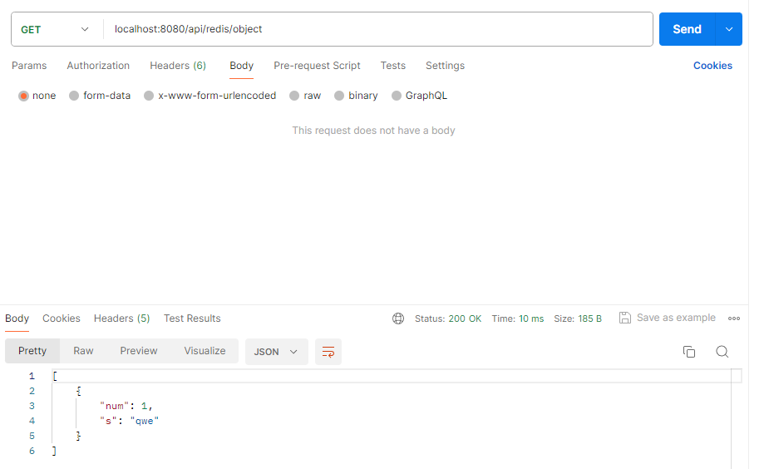Switch to the request Headers (6) tab
The image size is (769, 469).
tap(178, 66)
